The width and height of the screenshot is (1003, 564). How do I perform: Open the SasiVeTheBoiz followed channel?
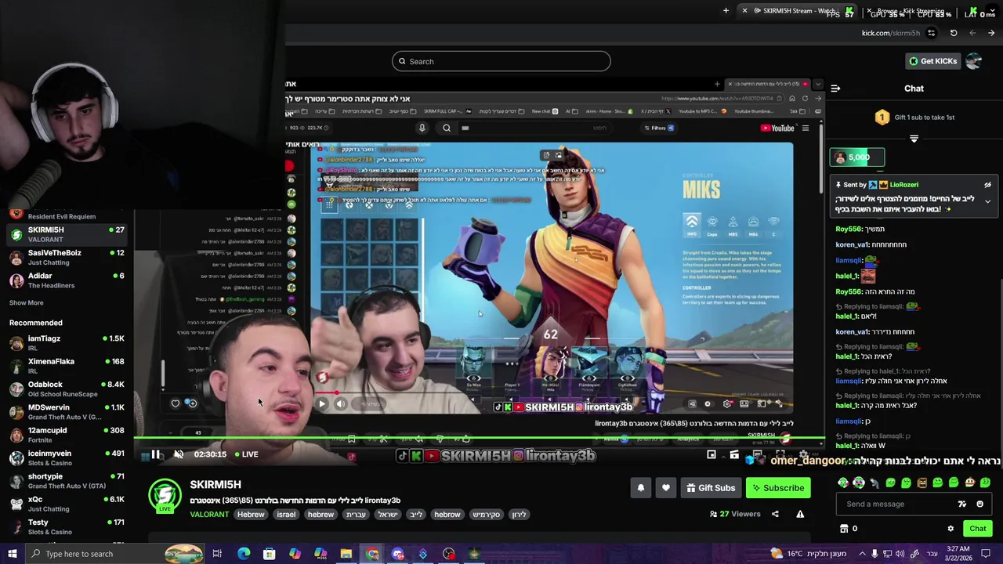click(x=67, y=258)
